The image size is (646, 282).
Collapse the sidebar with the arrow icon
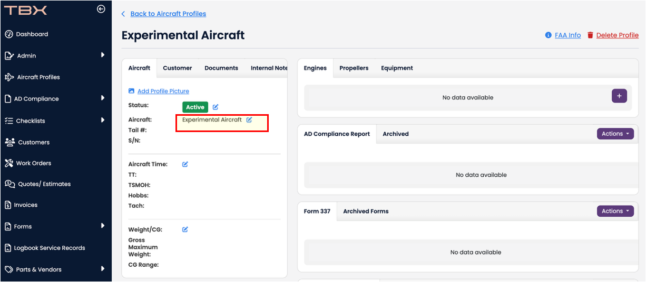101,9
